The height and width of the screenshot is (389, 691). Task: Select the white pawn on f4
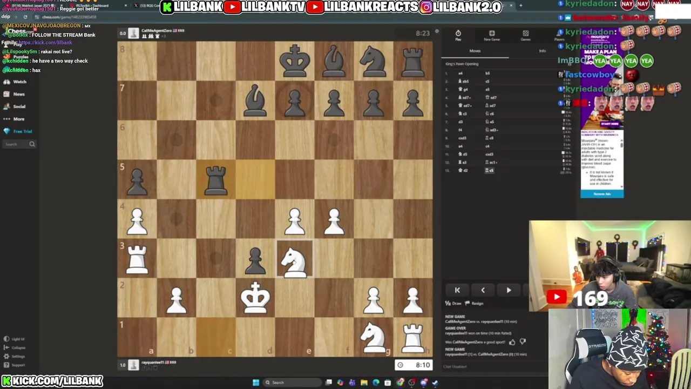pyautogui.click(x=334, y=219)
